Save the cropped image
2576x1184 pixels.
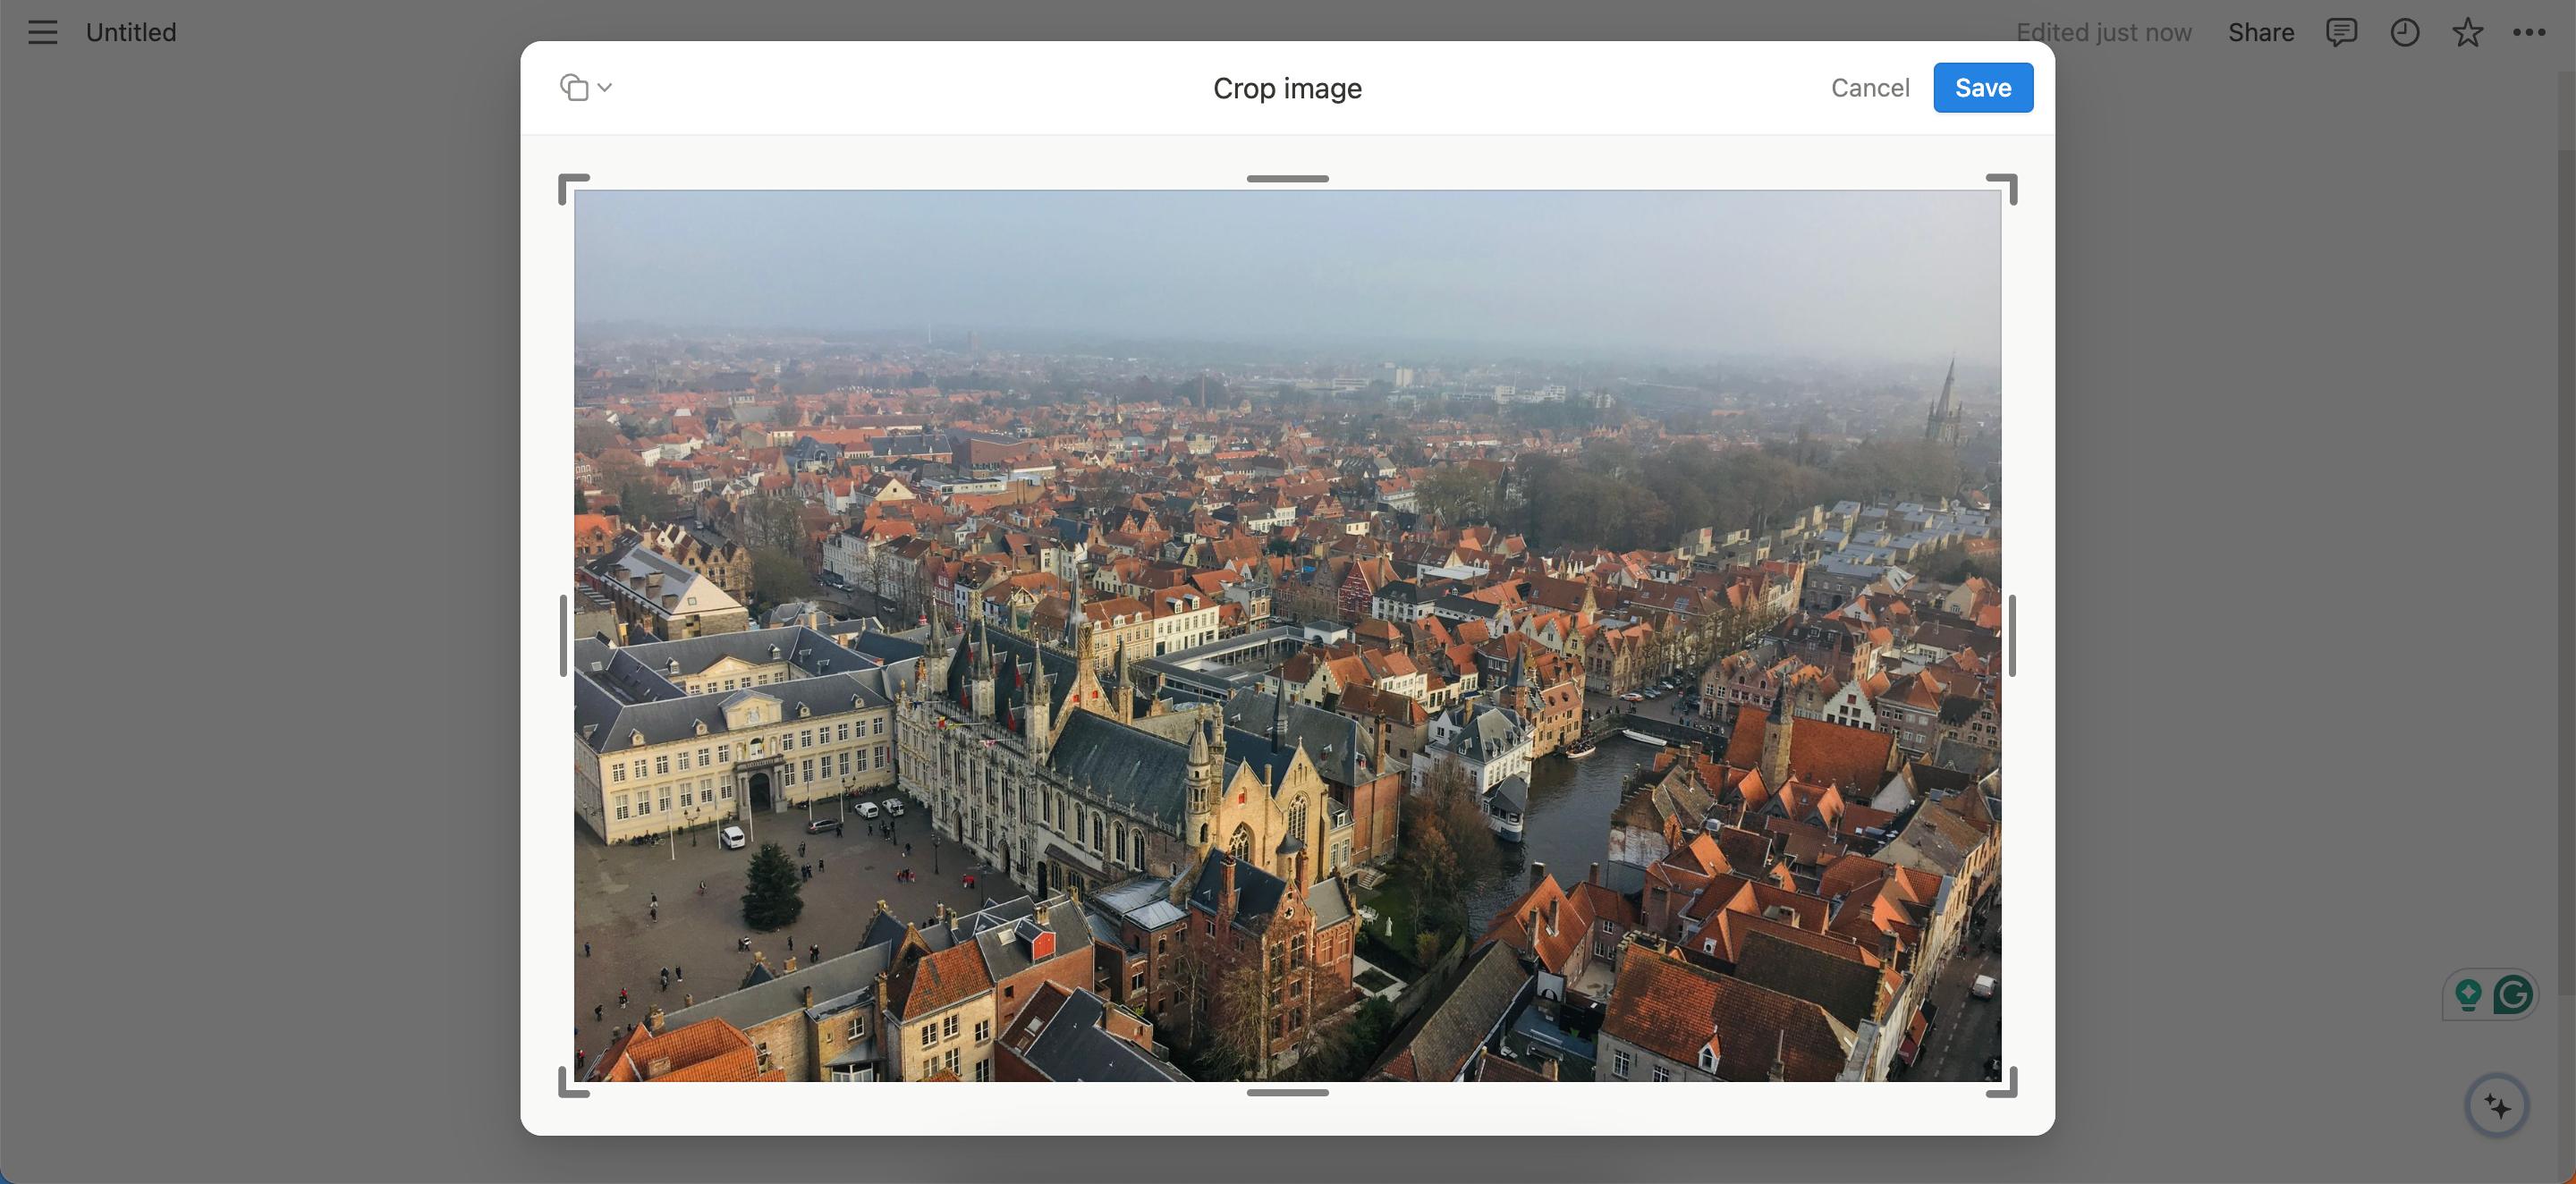pyautogui.click(x=1982, y=87)
